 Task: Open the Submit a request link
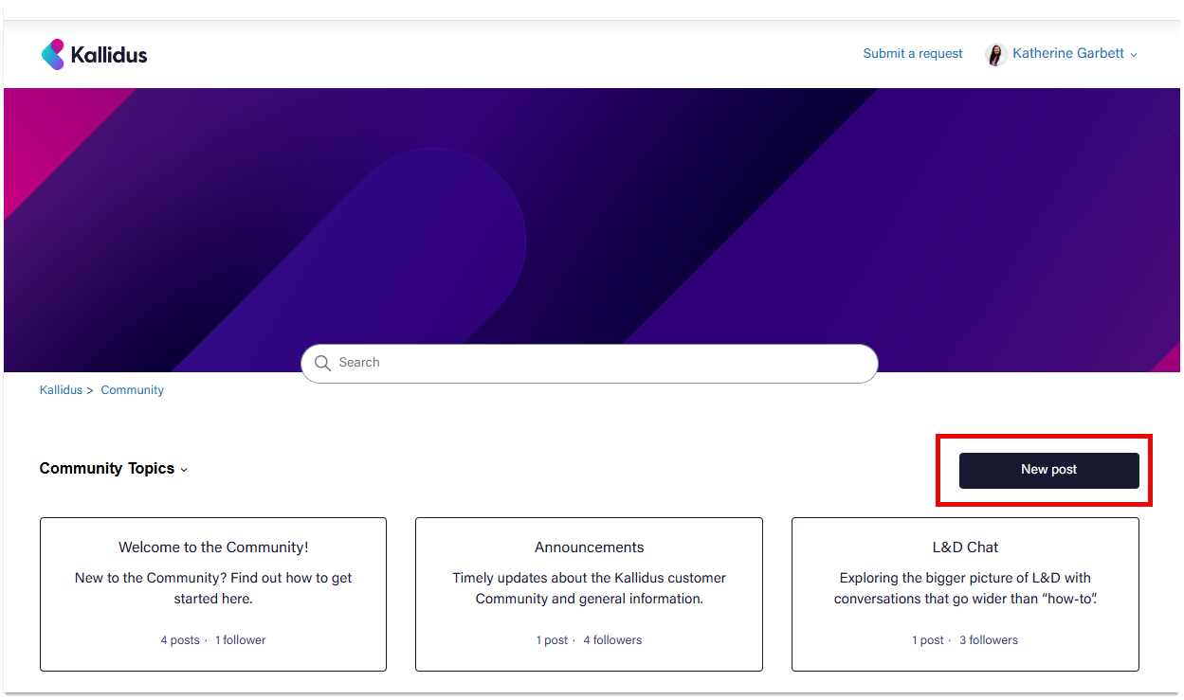click(912, 54)
